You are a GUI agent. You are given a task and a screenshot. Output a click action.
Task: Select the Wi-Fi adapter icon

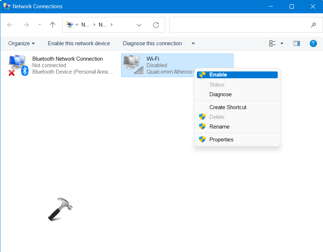(132, 65)
